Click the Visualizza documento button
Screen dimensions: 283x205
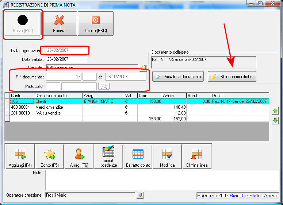(x=178, y=77)
